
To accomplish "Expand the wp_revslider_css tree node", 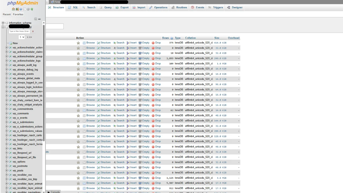I will click(x=7, y=175).
